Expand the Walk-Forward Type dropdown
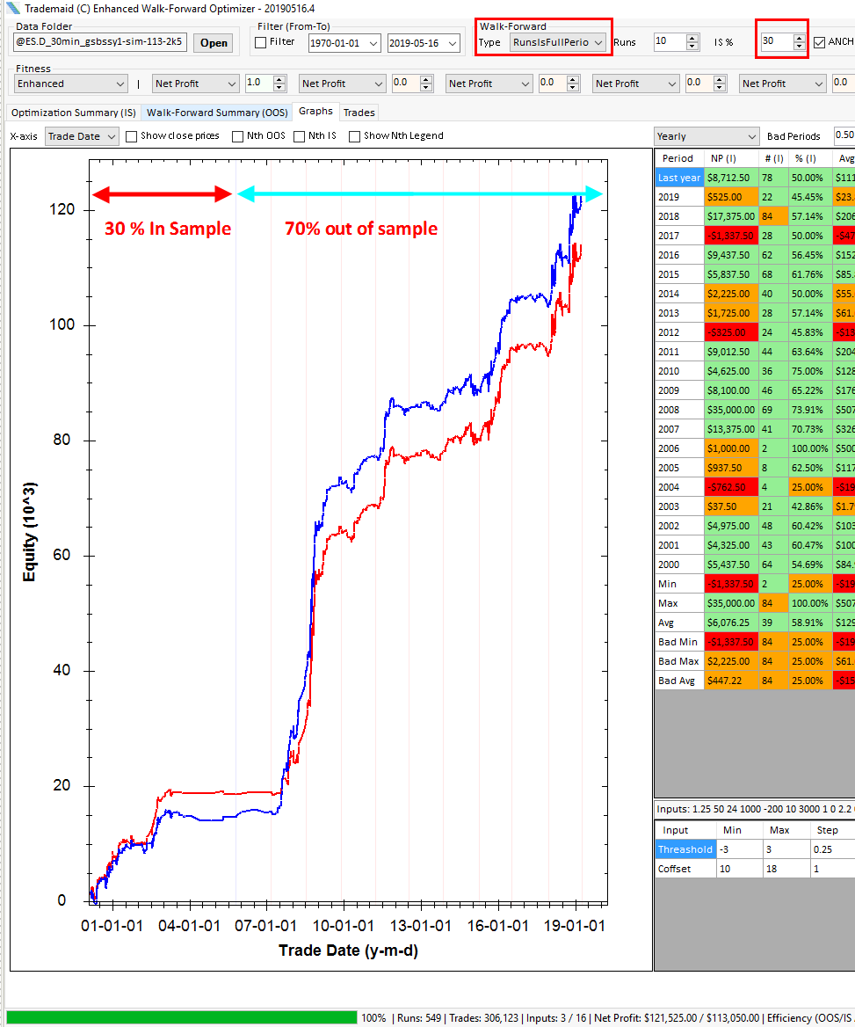 point(598,42)
